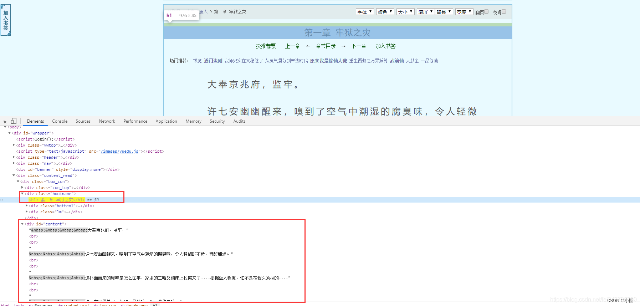This screenshot has height=306, width=640.
Task: Switch to the Audits tab
Action: (239, 121)
